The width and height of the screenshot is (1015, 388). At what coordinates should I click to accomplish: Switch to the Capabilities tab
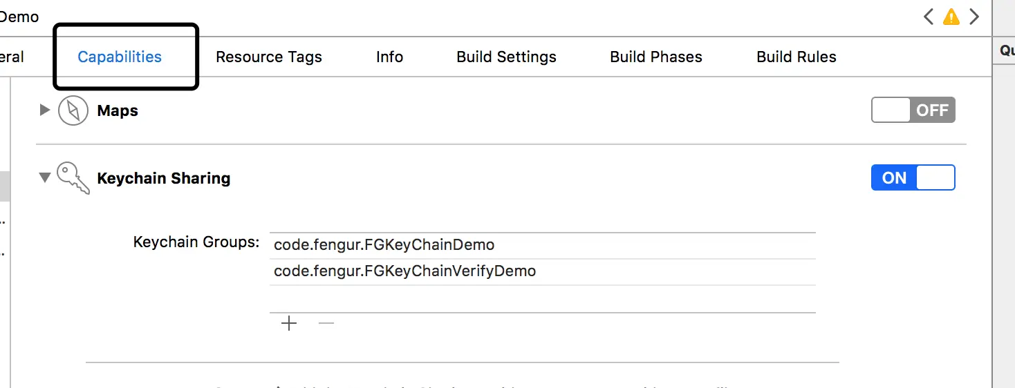[120, 57]
